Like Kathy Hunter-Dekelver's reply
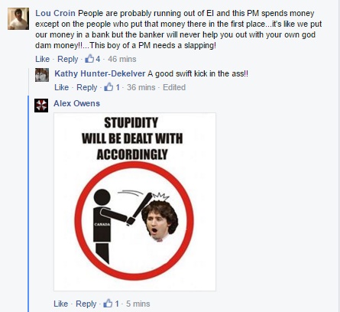Screen dimensions: 340x312 coord(62,87)
